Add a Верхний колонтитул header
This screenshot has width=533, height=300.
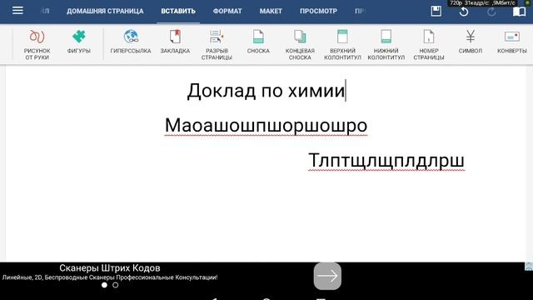(342, 45)
